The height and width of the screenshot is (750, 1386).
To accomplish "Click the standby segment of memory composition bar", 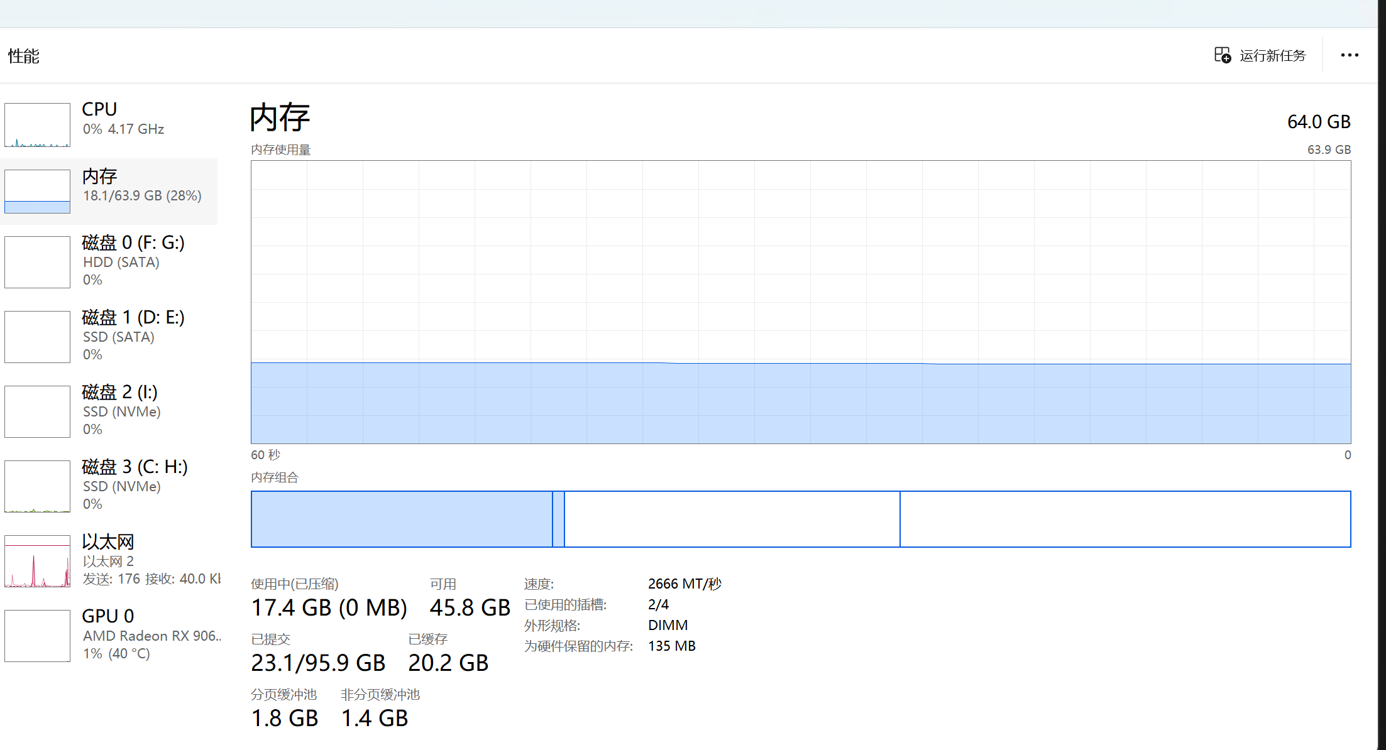I will click(x=732, y=519).
